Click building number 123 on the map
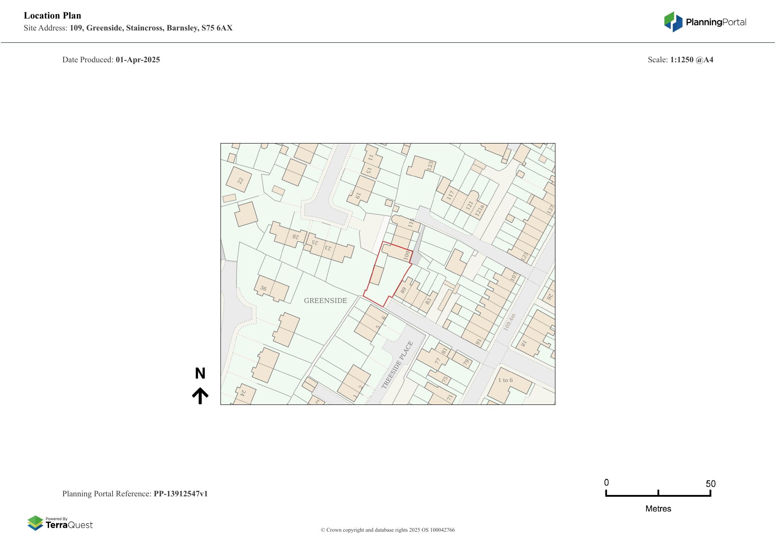Screen dimensions: 775x548 tap(430, 166)
